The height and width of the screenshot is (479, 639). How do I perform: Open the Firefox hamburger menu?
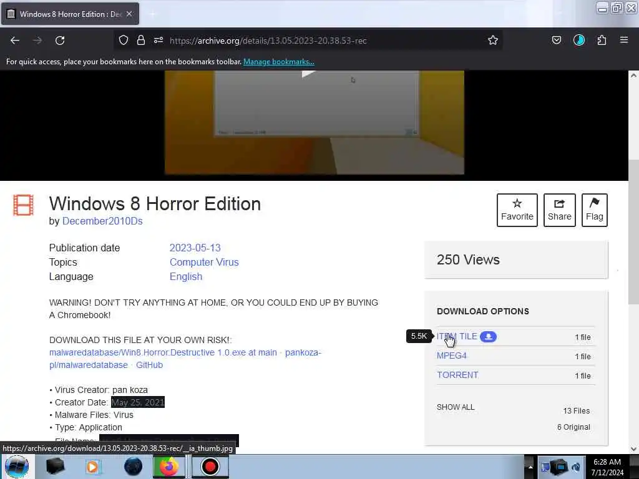point(624,40)
